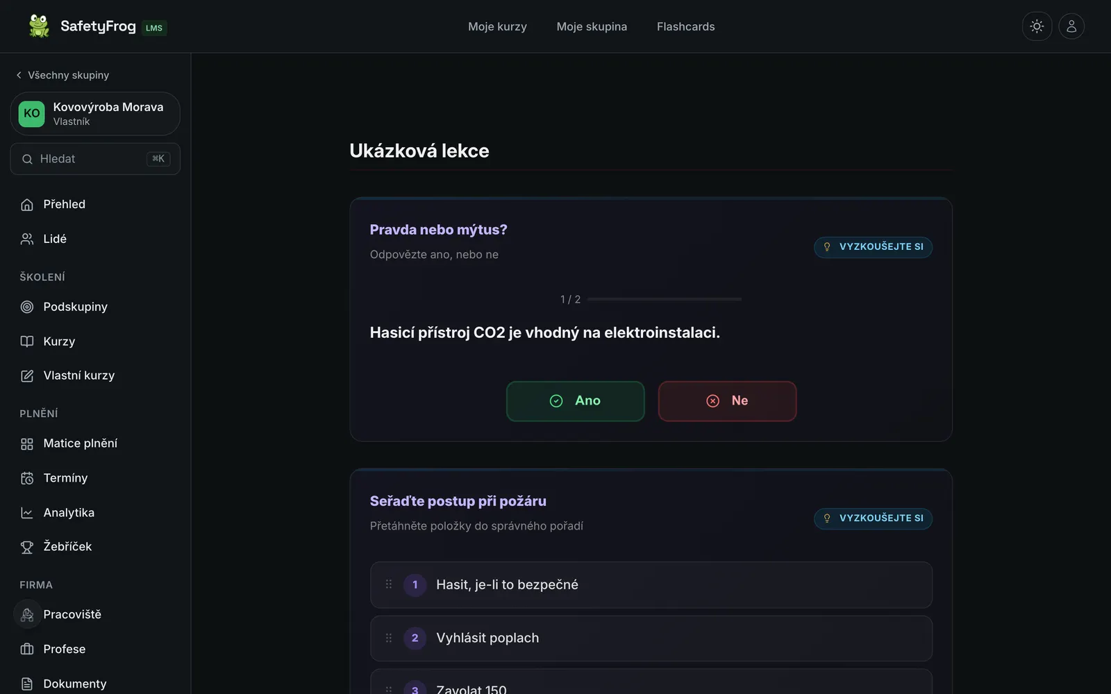Click the Dokumenty file icon
The image size is (1111, 694).
pyautogui.click(x=27, y=684)
